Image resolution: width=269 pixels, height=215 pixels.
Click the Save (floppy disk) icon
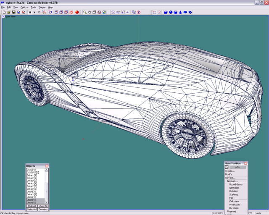13,12
